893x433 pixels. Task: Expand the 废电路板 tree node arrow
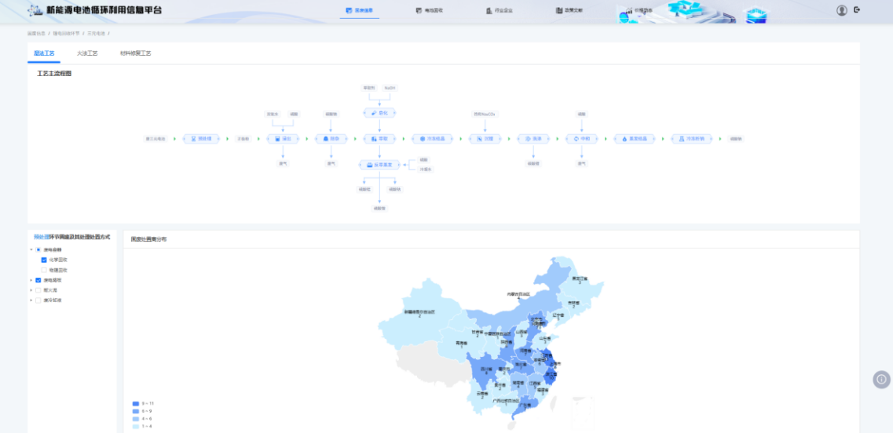31,280
